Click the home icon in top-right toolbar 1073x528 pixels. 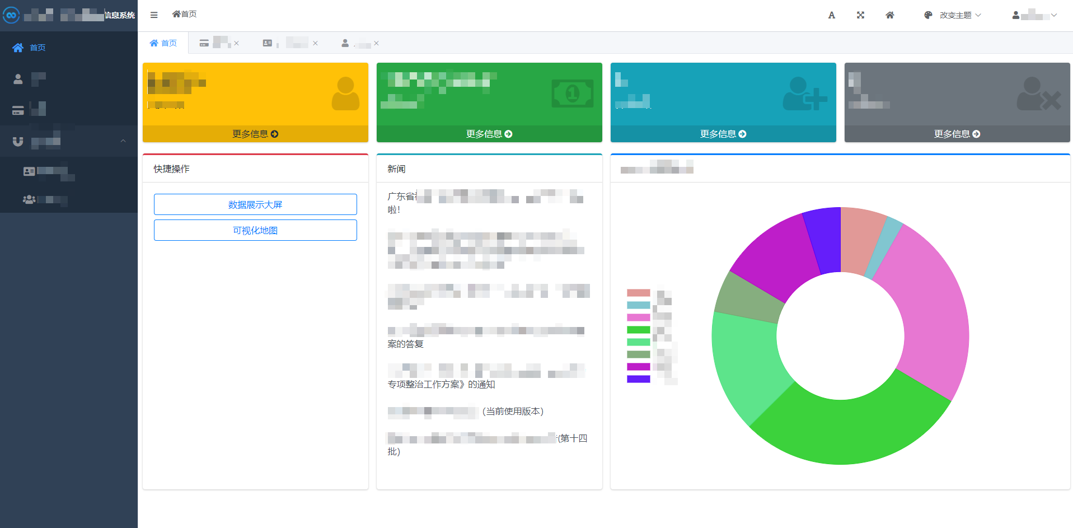tap(889, 15)
